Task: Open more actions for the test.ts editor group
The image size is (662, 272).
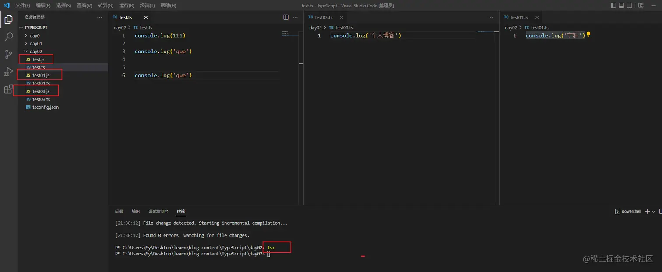Action: (295, 17)
